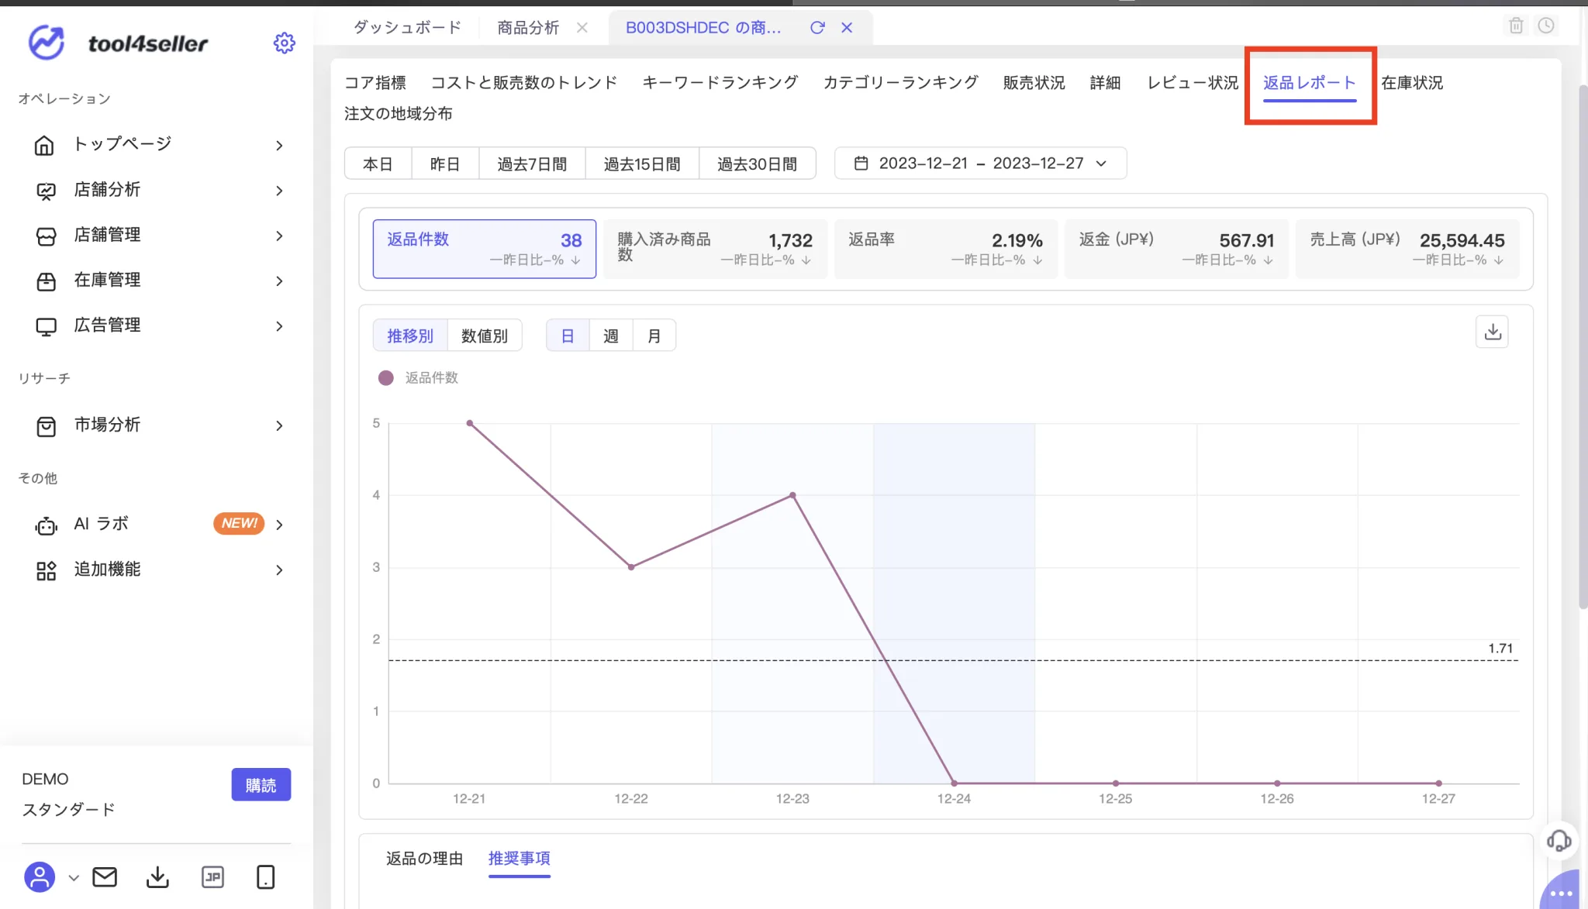Switch to the ダッシュボード tab
The image size is (1588, 909).
[408, 28]
